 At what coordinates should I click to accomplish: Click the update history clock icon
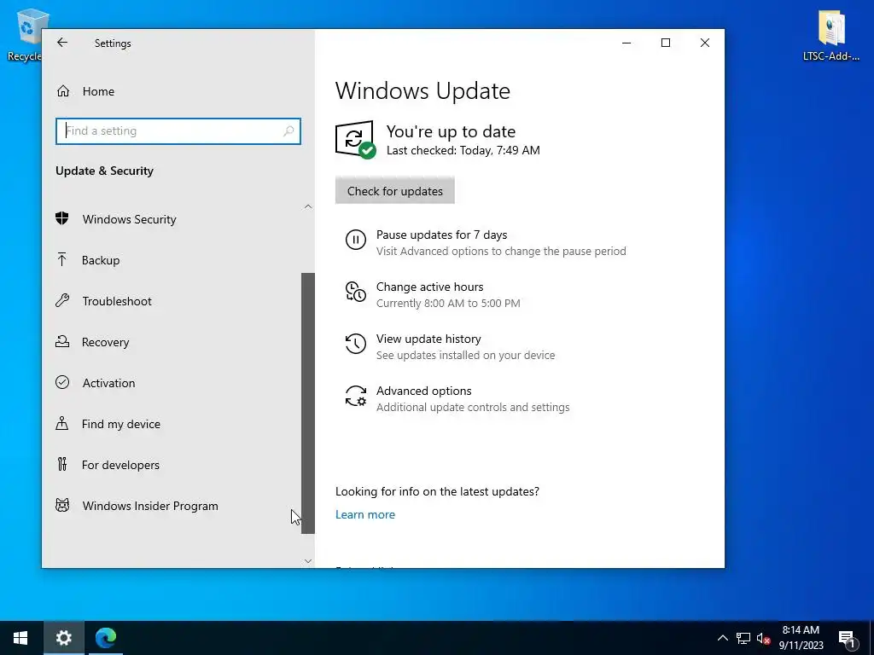[x=356, y=344]
